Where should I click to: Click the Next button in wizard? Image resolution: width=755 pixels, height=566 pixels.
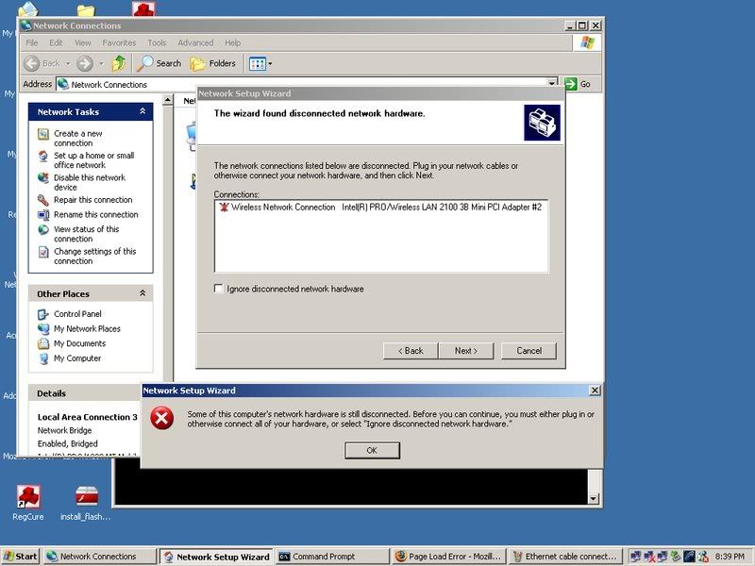465,351
